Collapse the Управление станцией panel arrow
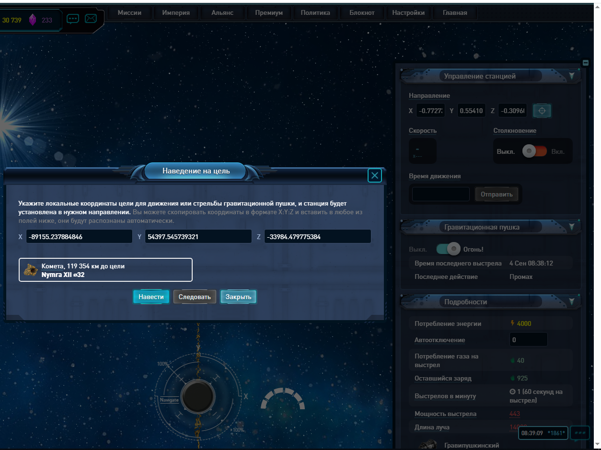The width and height of the screenshot is (601, 450). click(571, 76)
